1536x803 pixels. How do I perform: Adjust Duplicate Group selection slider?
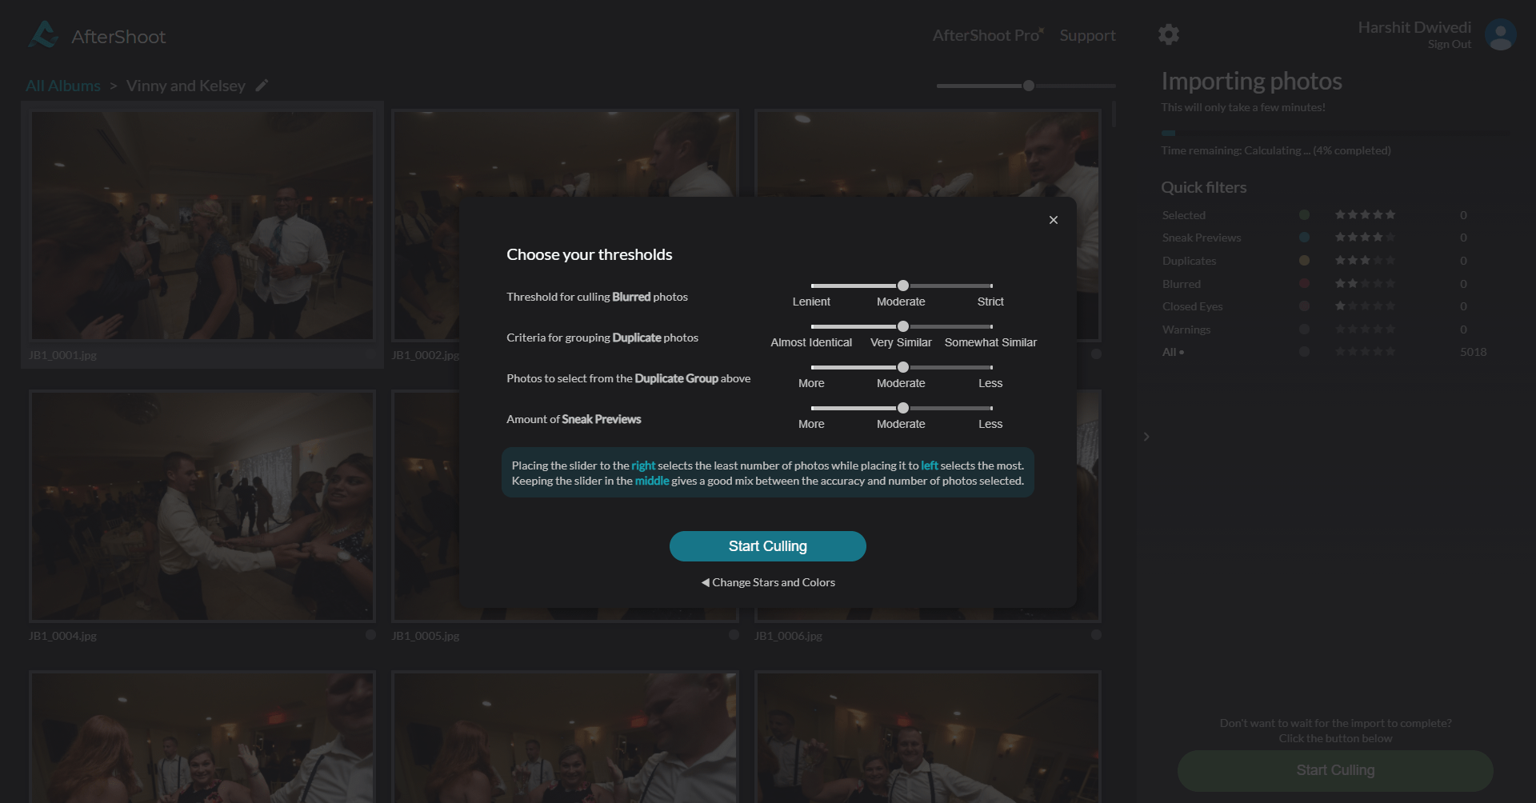902,367
